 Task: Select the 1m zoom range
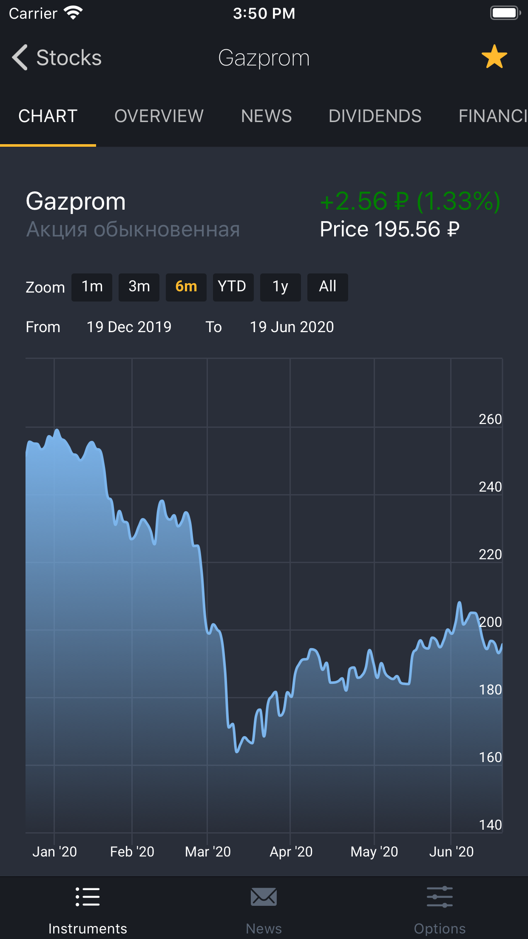[92, 287]
